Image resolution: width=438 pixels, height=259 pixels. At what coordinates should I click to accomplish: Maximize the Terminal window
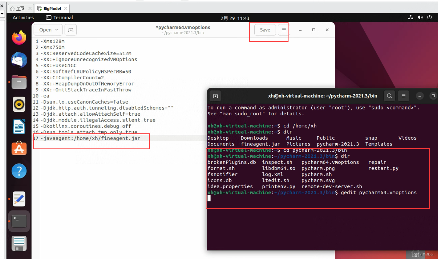[433, 96]
